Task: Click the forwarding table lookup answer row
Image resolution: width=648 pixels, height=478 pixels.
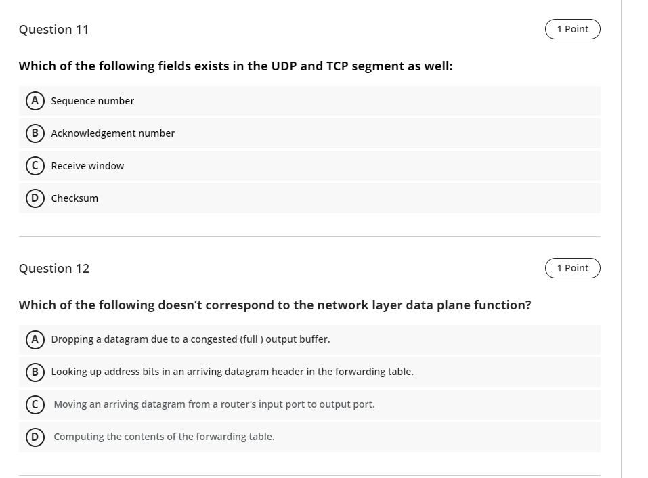Action: coord(271,372)
